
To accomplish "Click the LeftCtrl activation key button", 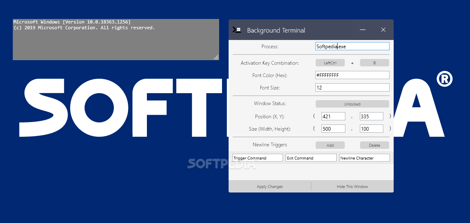I will click(x=330, y=63).
